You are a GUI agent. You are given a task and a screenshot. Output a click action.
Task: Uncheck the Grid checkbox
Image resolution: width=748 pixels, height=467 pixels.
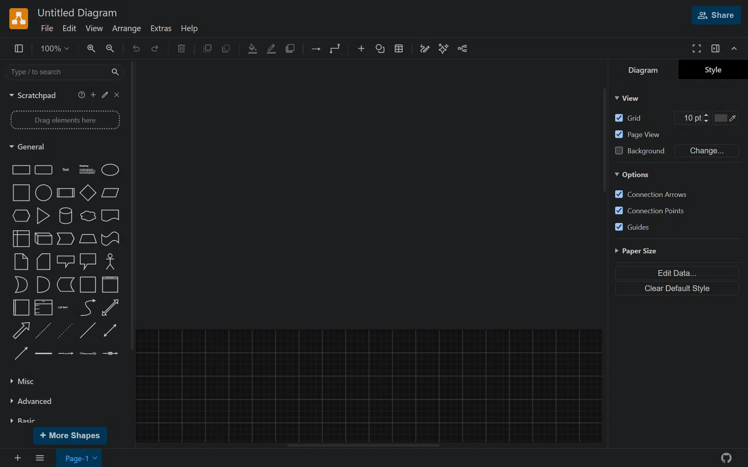(x=619, y=118)
